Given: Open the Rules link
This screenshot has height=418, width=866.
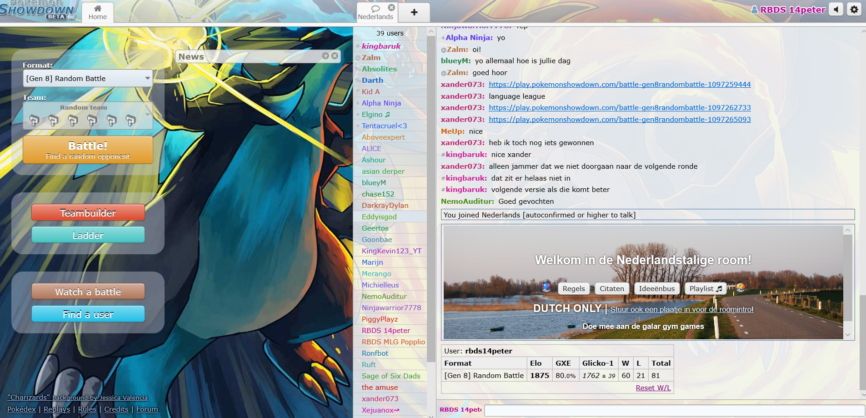Looking at the screenshot, I should click(87, 409).
